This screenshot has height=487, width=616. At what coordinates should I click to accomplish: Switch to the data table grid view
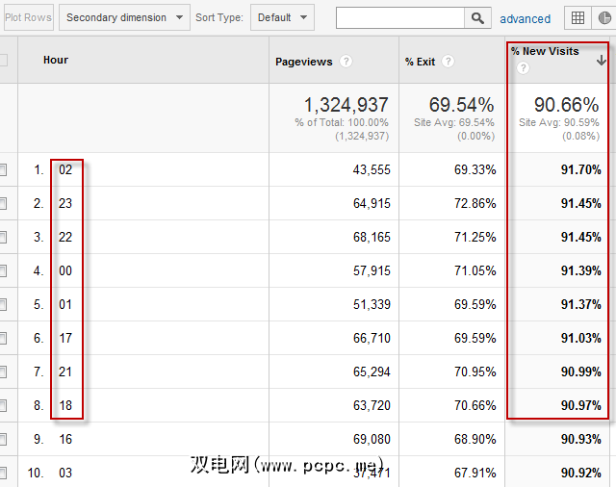pos(577,17)
